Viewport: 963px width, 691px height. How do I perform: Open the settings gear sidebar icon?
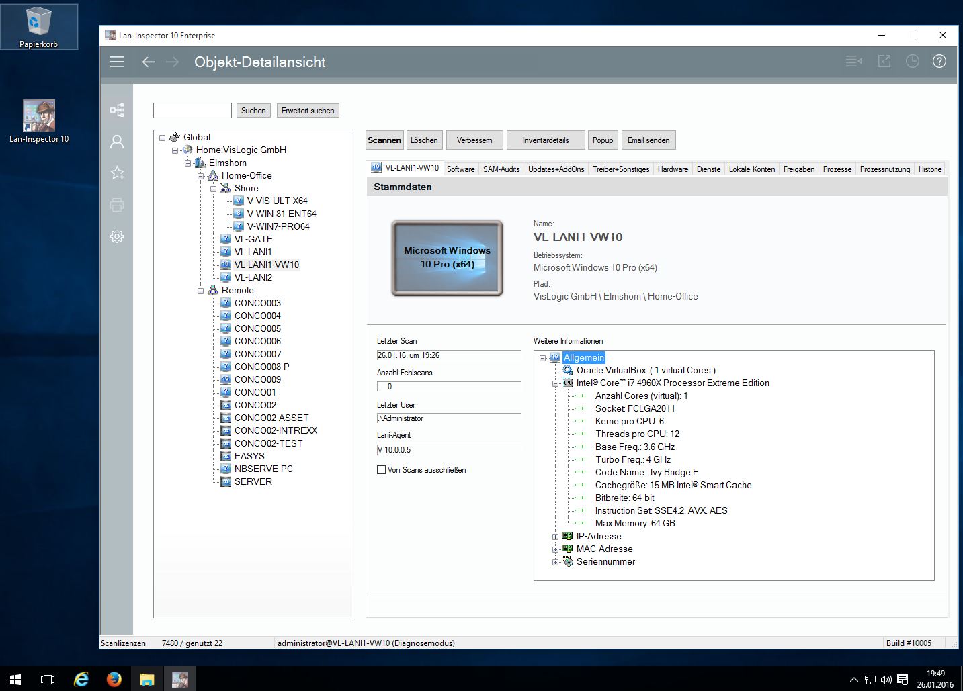[117, 236]
